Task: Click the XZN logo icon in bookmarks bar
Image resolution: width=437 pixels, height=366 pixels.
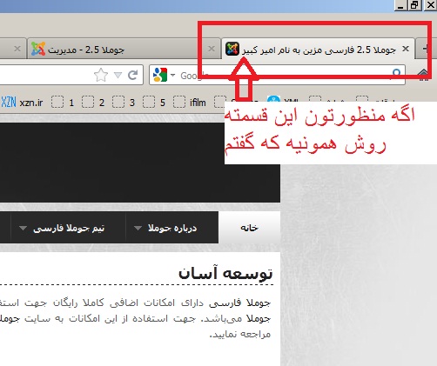Action: pyautogui.click(x=9, y=103)
